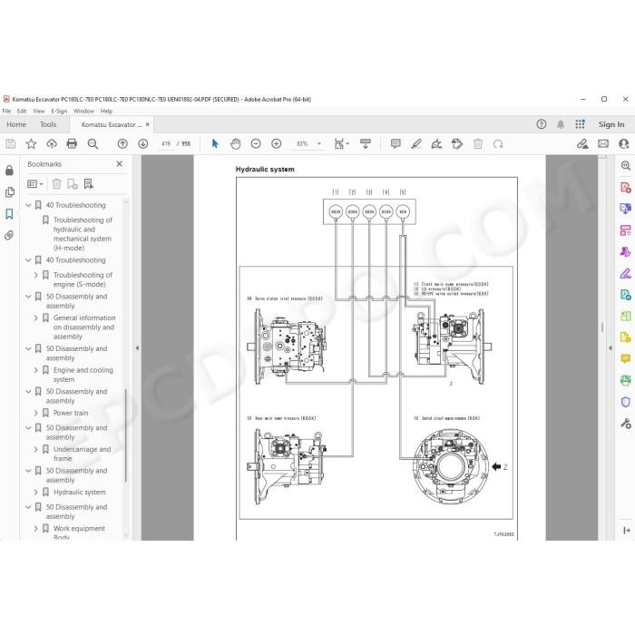Open the security lock panel icon
Viewport: 635px width, 635px height.
point(9,171)
